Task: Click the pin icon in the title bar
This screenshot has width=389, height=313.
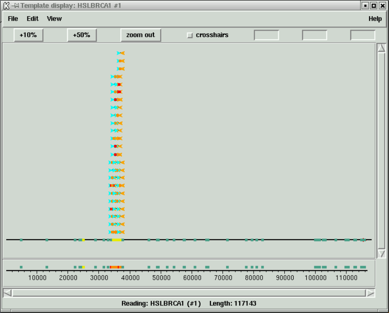Action: (15, 5)
